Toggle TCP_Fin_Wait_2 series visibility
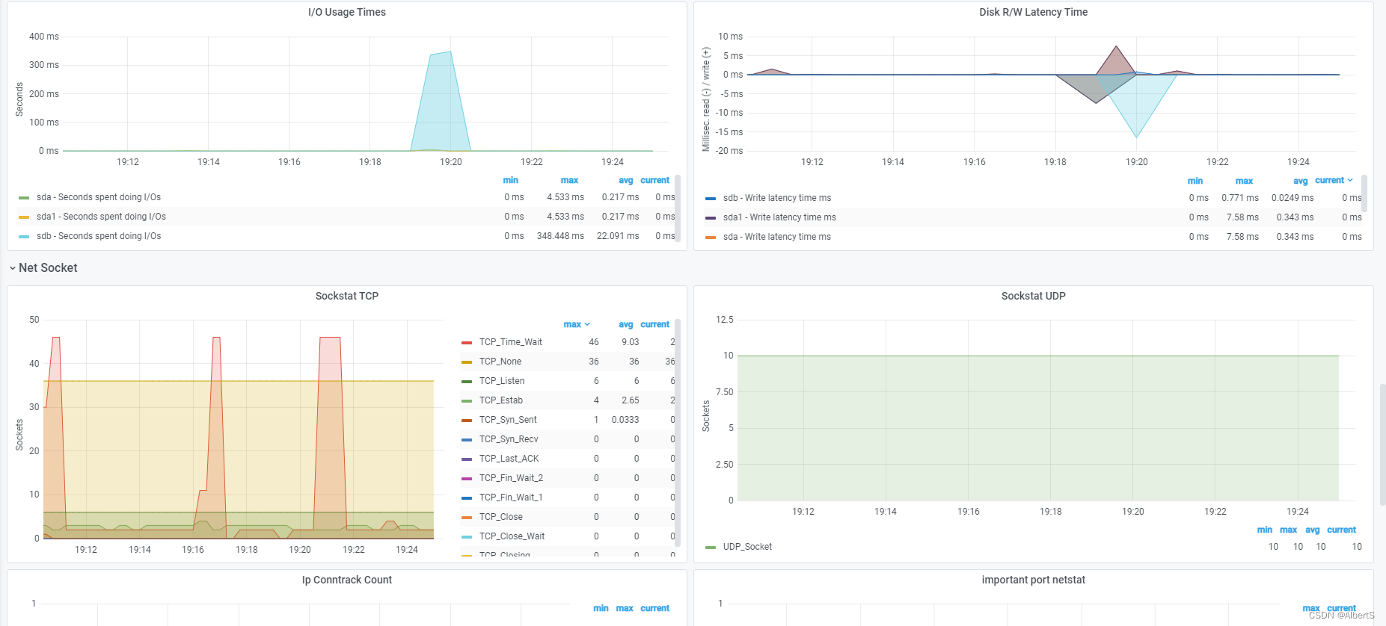This screenshot has width=1386, height=626. click(x=512, y=478)
